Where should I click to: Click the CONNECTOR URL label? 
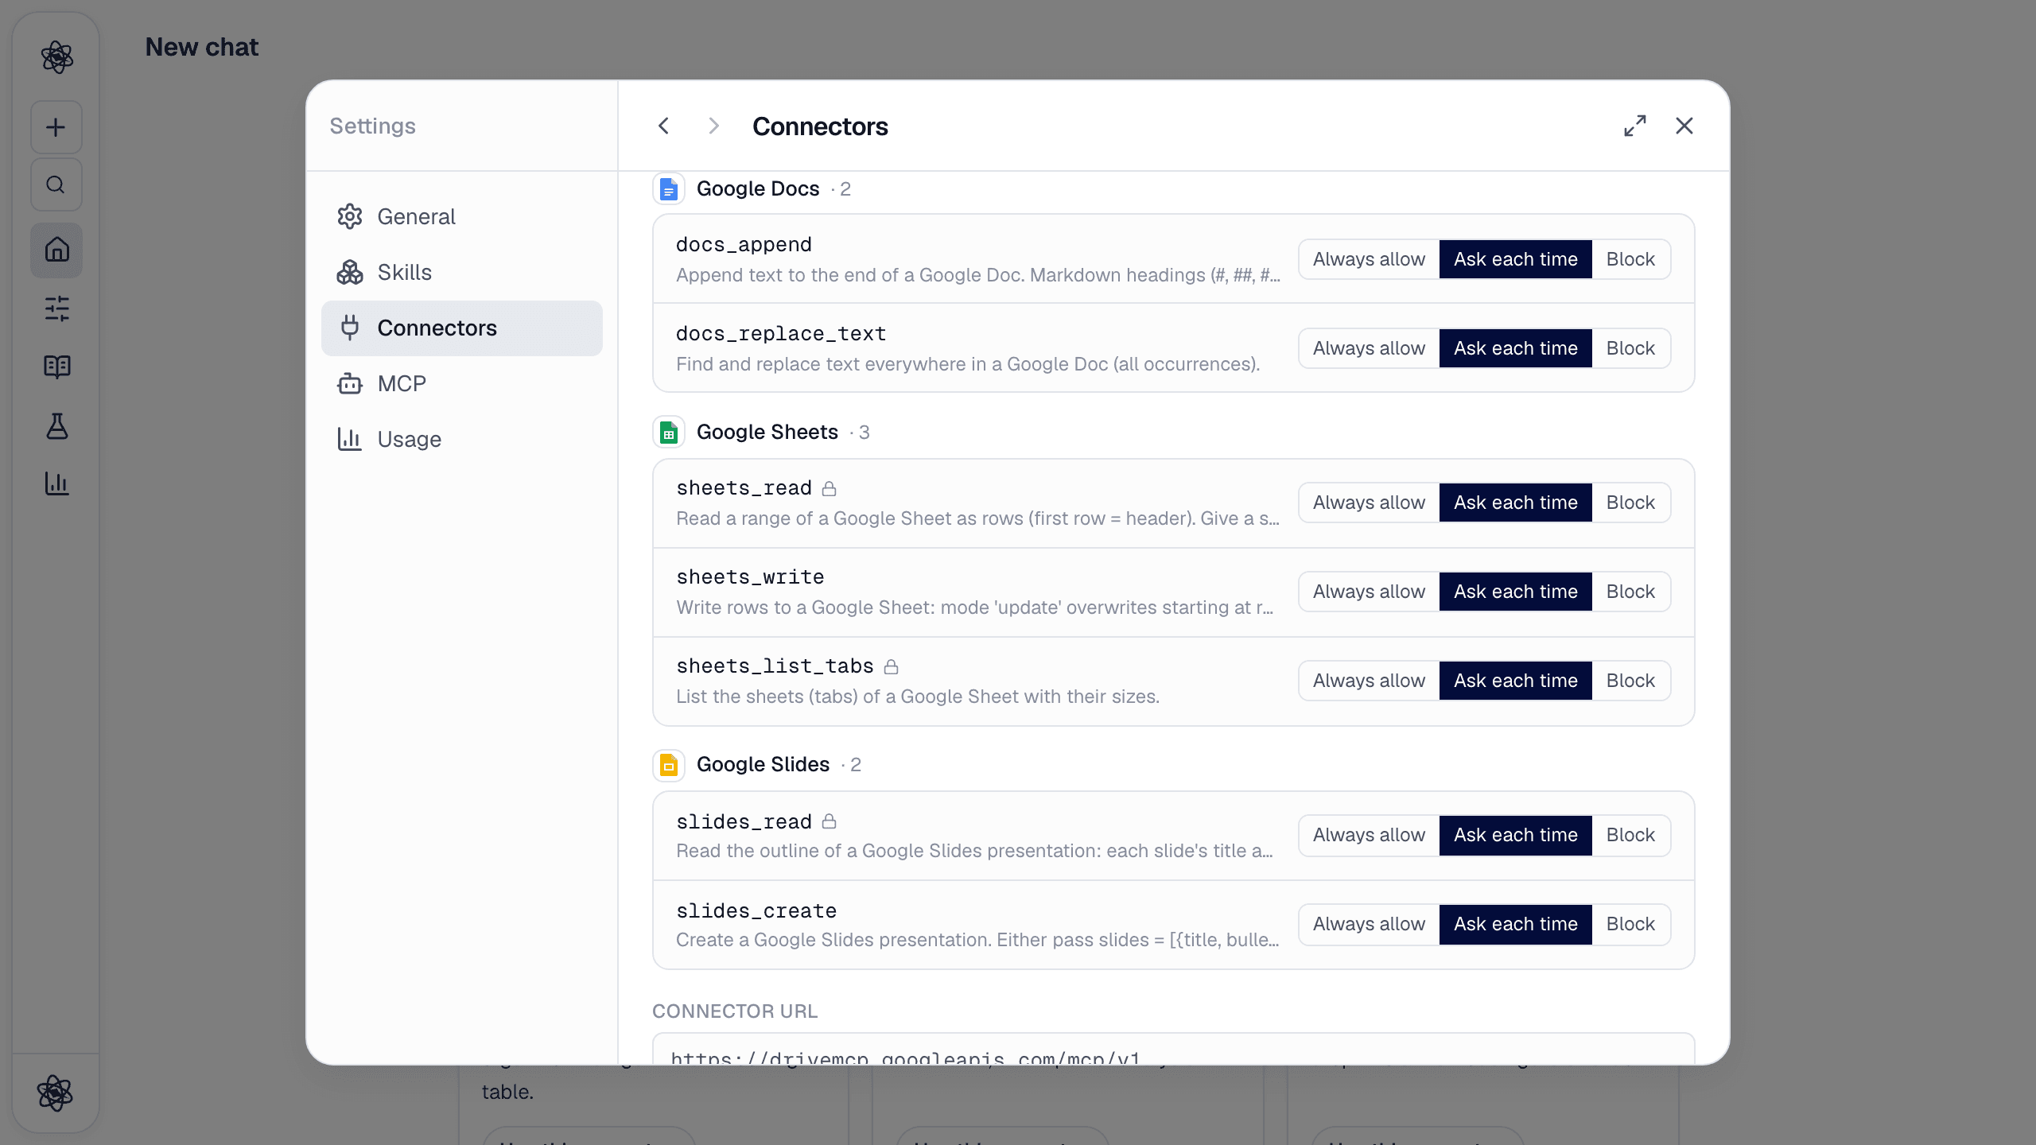pos(735,1011)
